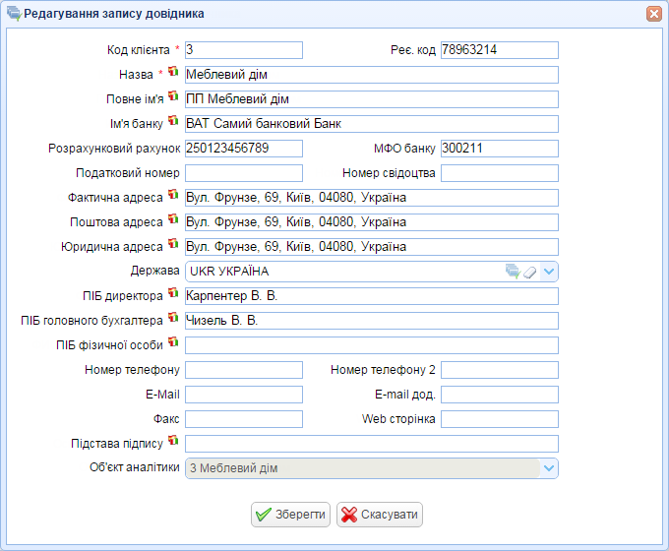Click into the Назва input field
Viewport: 669px width, 551px height.
tap(372, 75)
